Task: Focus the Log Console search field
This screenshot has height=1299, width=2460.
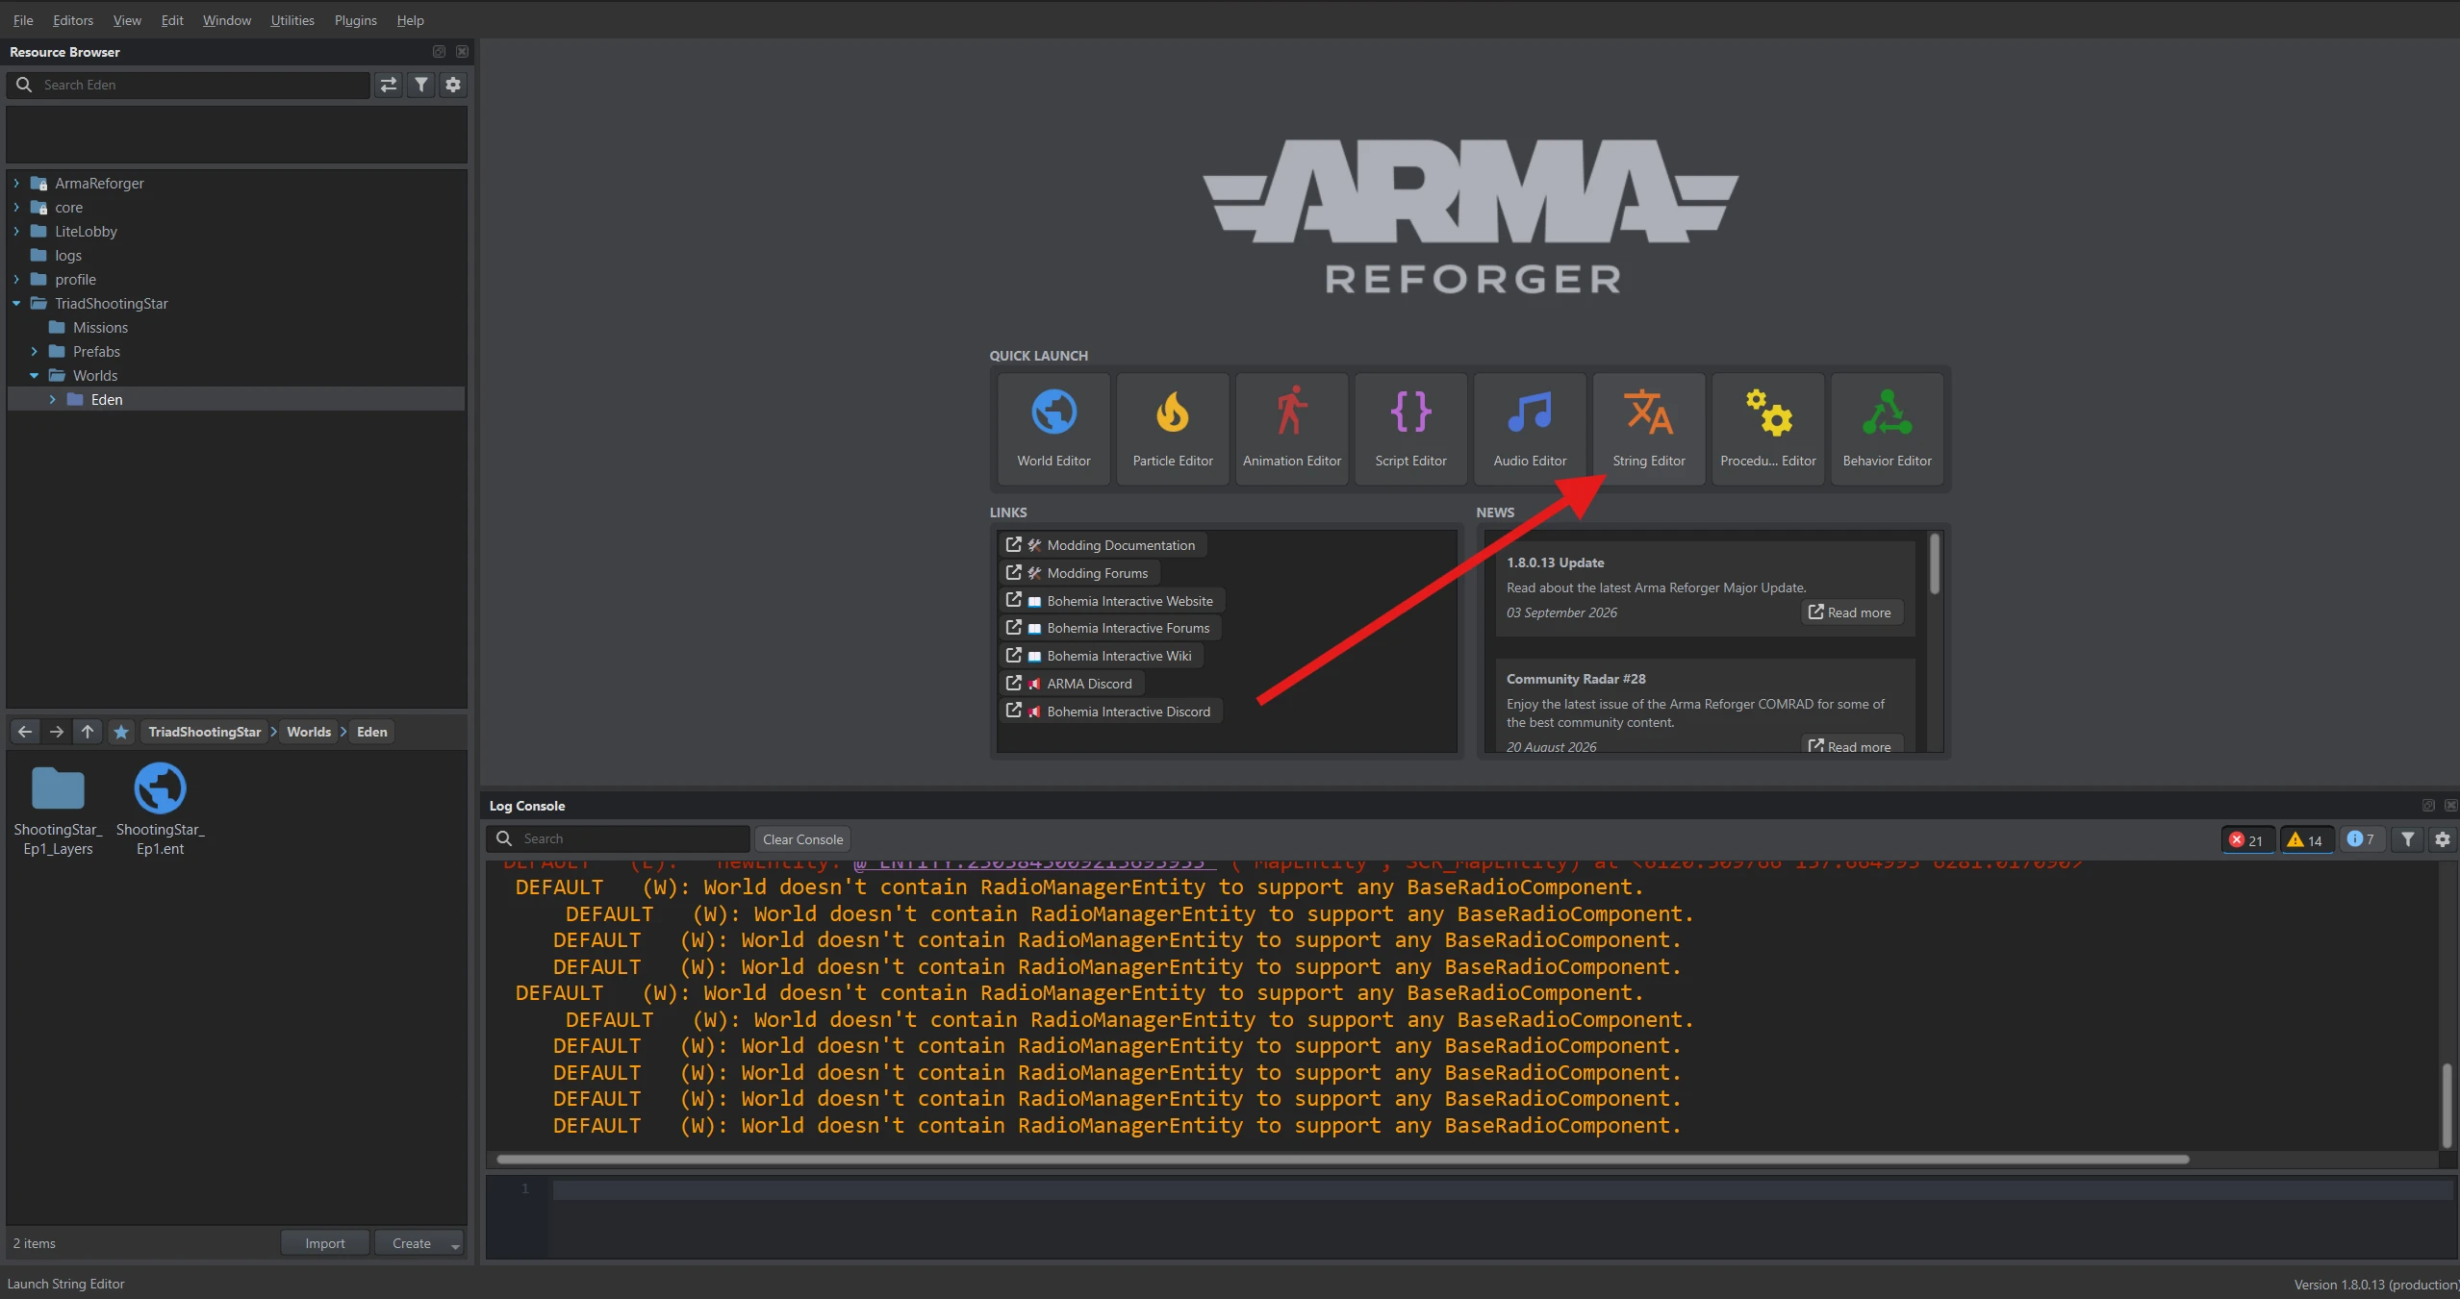Action: 618,839
